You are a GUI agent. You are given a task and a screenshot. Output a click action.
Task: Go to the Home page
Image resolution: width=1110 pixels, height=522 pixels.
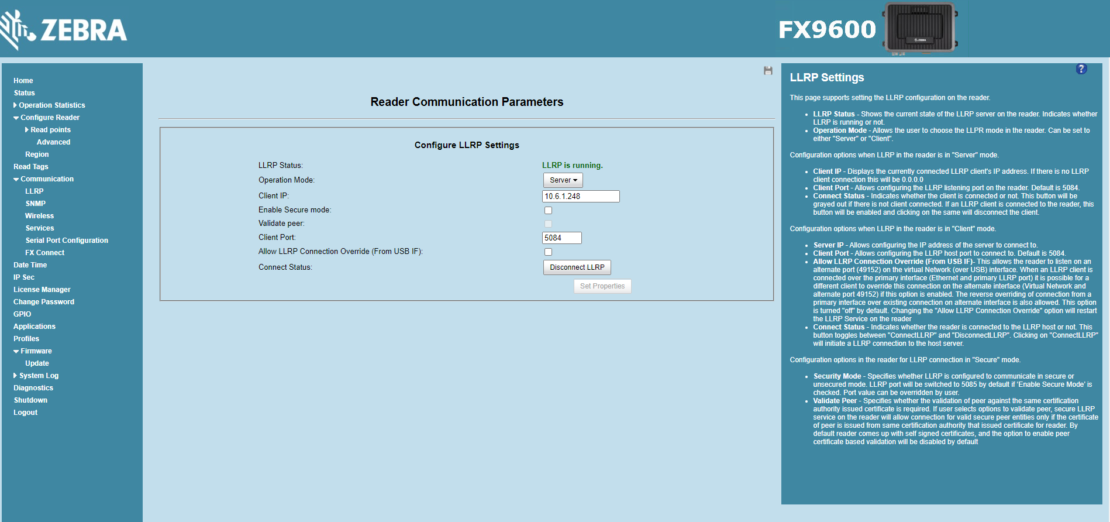coord(23,81)
